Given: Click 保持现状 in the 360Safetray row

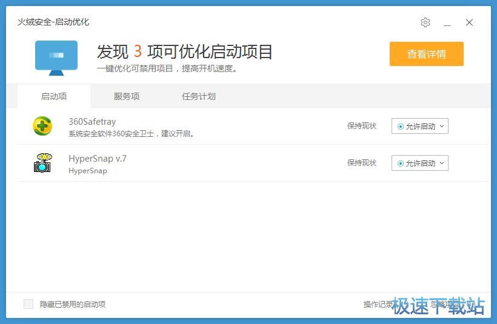Looking at the screenshot, I should [362, 126].
